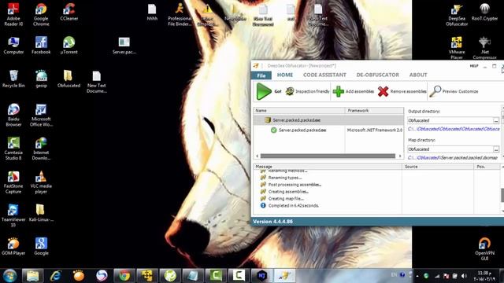Image resolution: width=504 pixels, height=283 pixels.
Task: Switch to the HOME tab
Action: click(285, 75)
